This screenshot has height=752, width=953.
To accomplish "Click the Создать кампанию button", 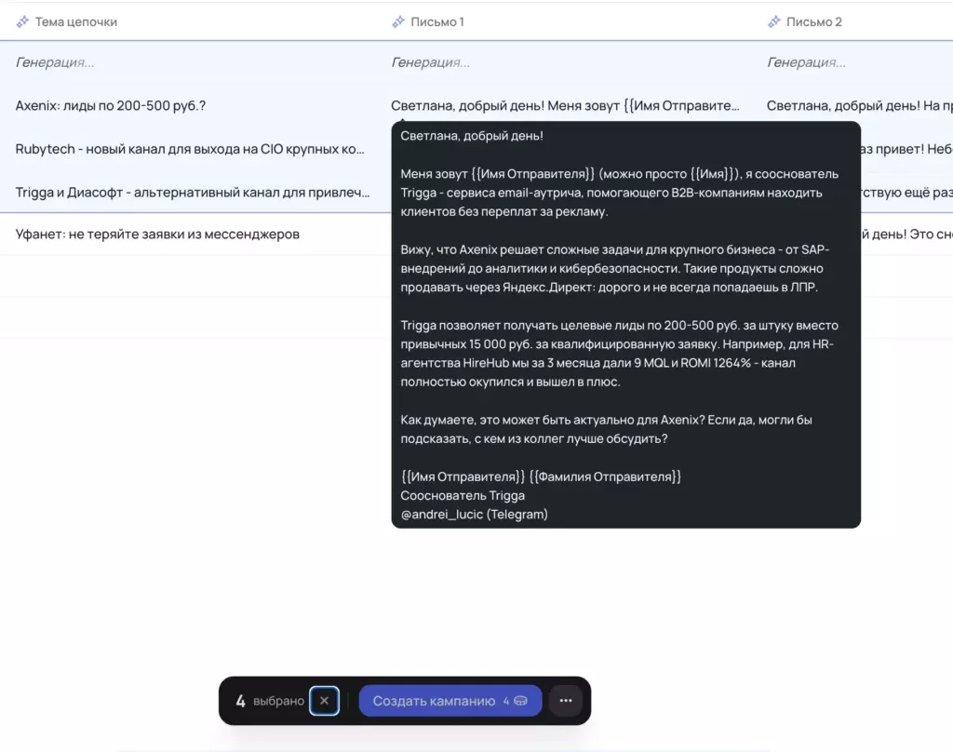I will 450,700.
